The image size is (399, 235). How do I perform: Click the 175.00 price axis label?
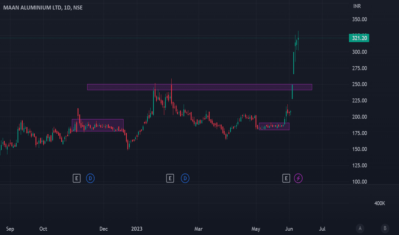pyautogui.click(x=359, y=133)
